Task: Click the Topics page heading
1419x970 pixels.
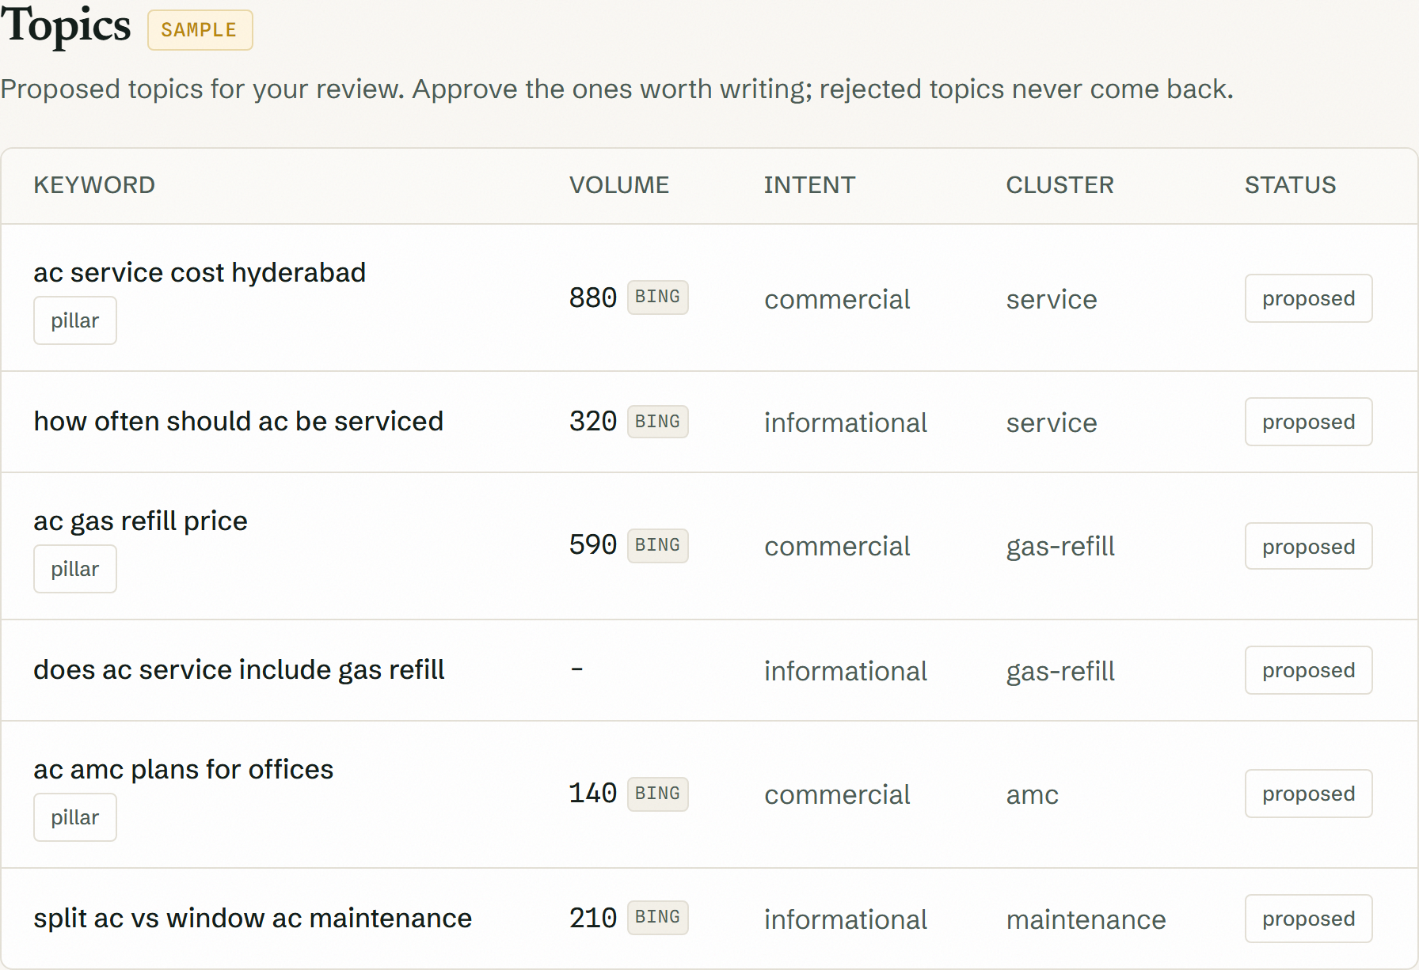Action: [66, 26]
